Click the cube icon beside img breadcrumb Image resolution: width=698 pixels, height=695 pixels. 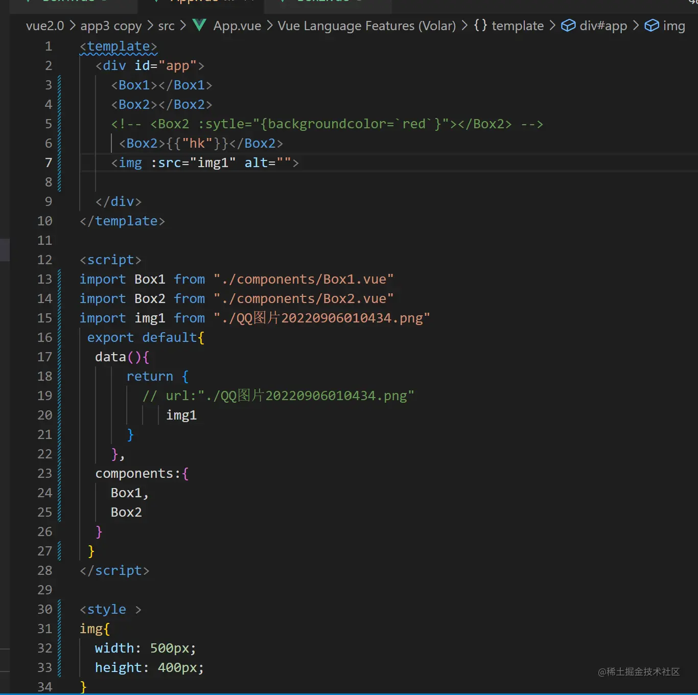coord(652,26)
